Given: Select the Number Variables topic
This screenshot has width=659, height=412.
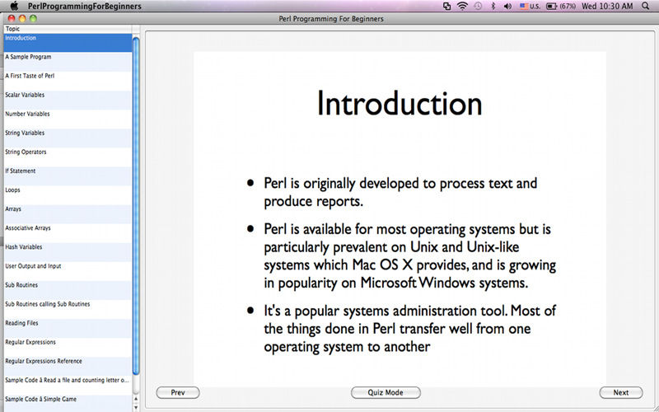Looking at the screenshot, I should pos(68,119).
